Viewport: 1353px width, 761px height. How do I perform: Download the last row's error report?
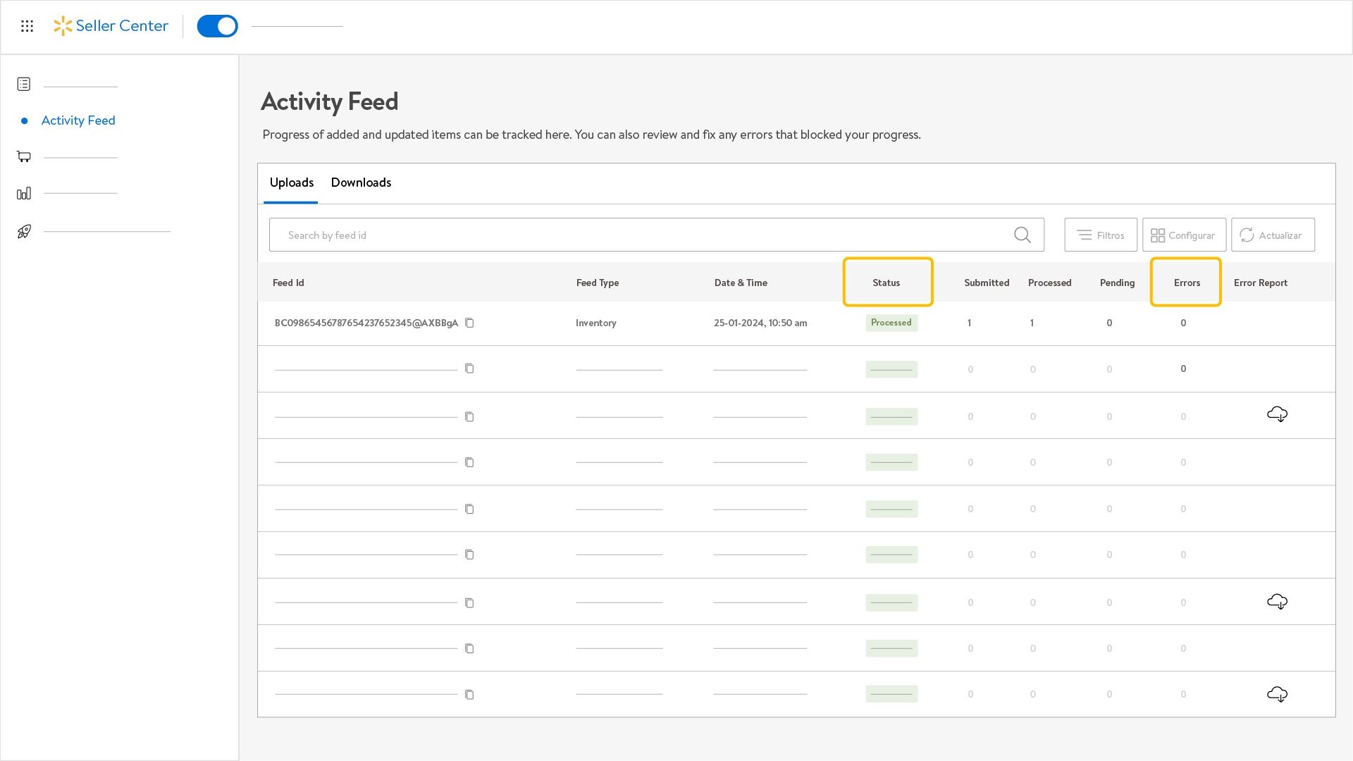1277,694
